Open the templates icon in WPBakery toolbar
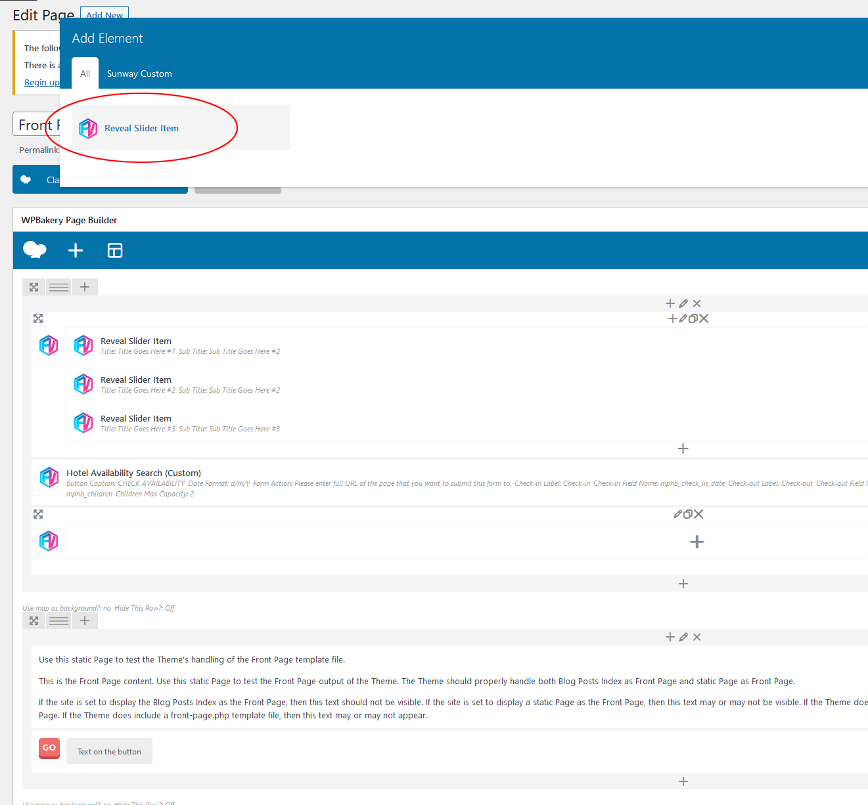 tap(115, 250)
